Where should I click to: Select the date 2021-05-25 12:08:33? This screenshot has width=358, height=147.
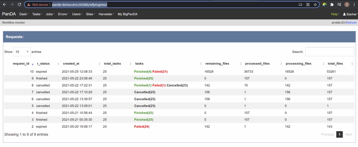pos(77,72)
